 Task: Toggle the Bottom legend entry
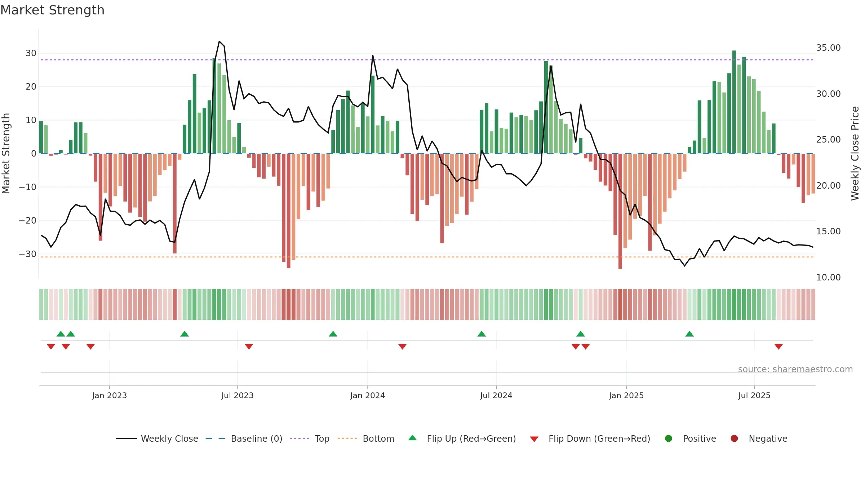(x=366, y=438)
